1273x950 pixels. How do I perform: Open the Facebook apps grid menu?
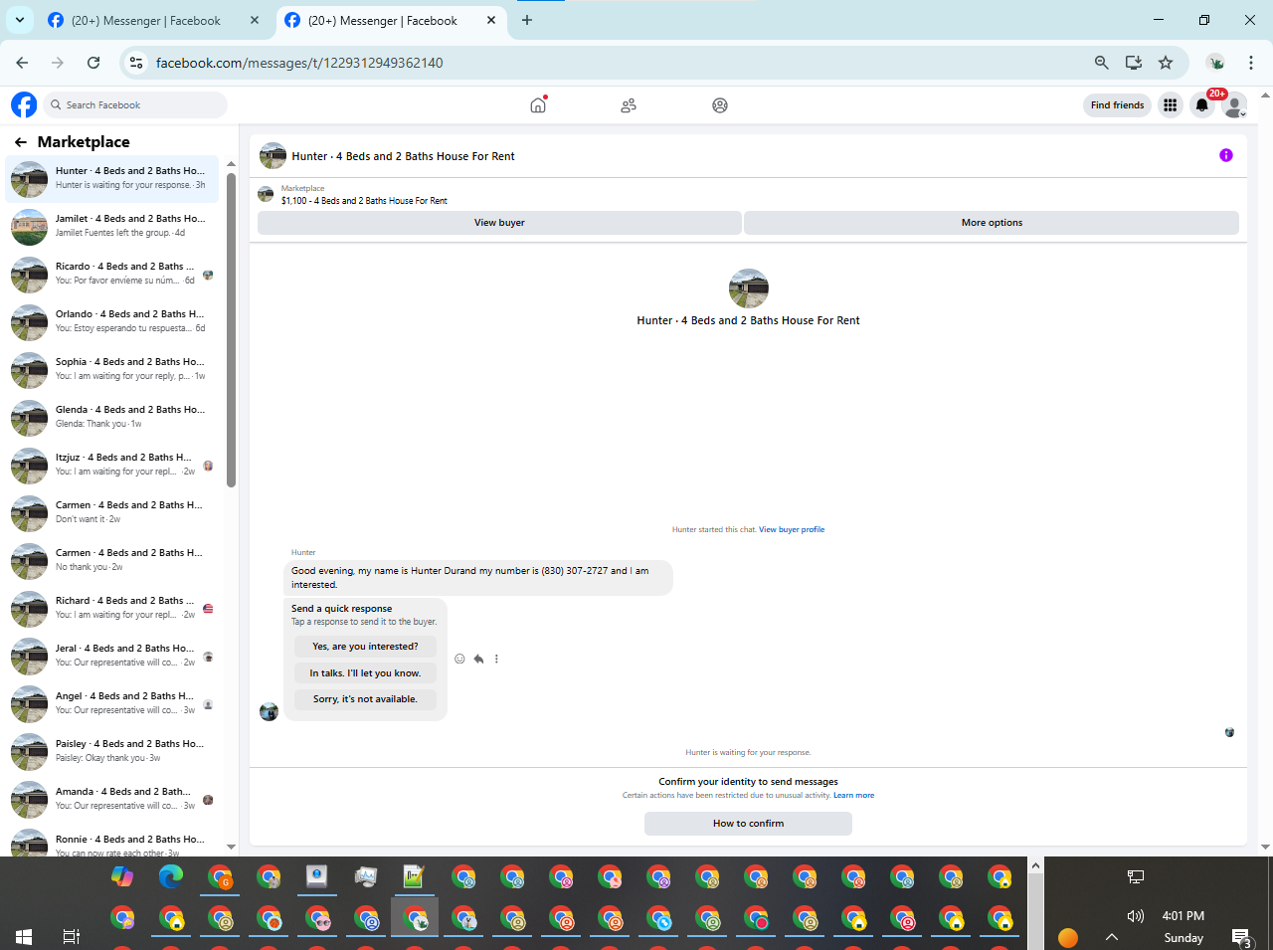(x=1171, y=105)
